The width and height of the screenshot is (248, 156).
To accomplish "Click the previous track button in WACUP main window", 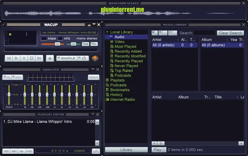I will point(9,58).
